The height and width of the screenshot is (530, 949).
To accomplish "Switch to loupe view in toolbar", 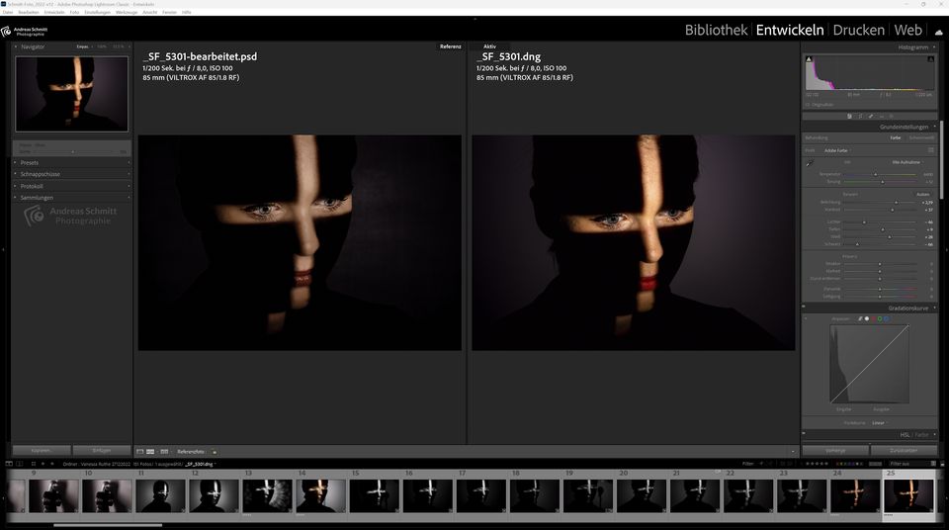I will (139, 452).
